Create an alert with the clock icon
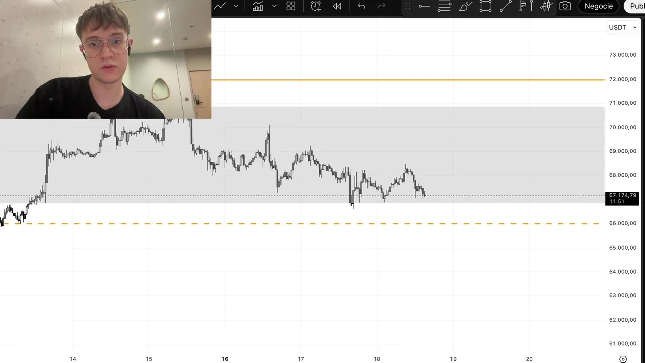 click(x=316, y=6)
